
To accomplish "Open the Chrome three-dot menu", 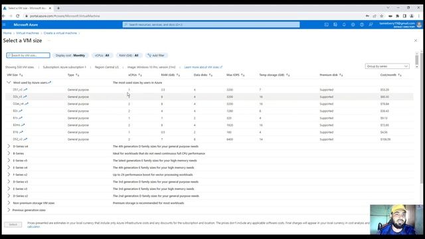I will click(x=419, y=16).
